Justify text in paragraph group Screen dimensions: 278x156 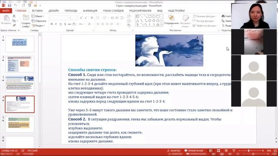[x=112, y=24]
